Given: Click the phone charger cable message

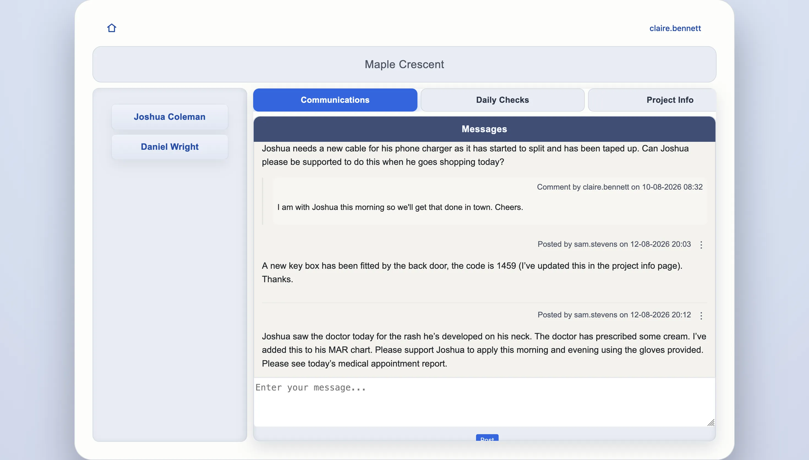Looking at the screenshot, I should pos(475,155).
